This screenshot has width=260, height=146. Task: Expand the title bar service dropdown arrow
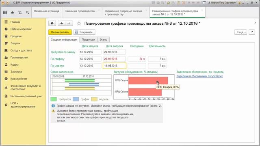[x=243, y=3]
